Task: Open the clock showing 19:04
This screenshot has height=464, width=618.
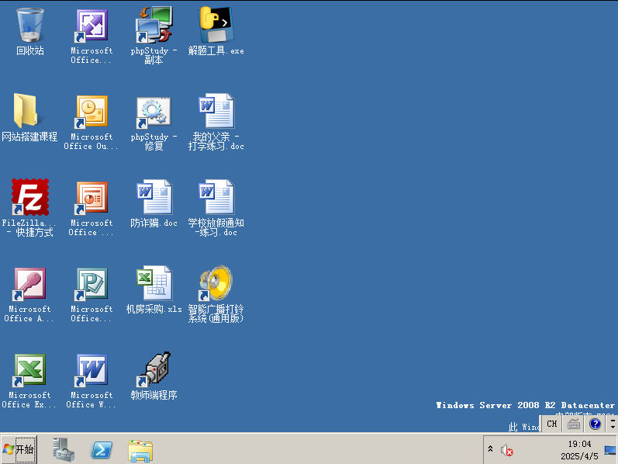Action: coord(579,450)
